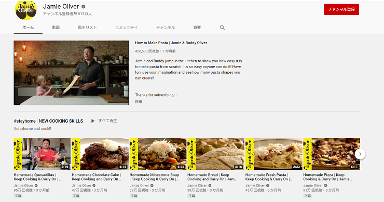
Task: Switch to the 動画 tab
Action: (56, 28)
